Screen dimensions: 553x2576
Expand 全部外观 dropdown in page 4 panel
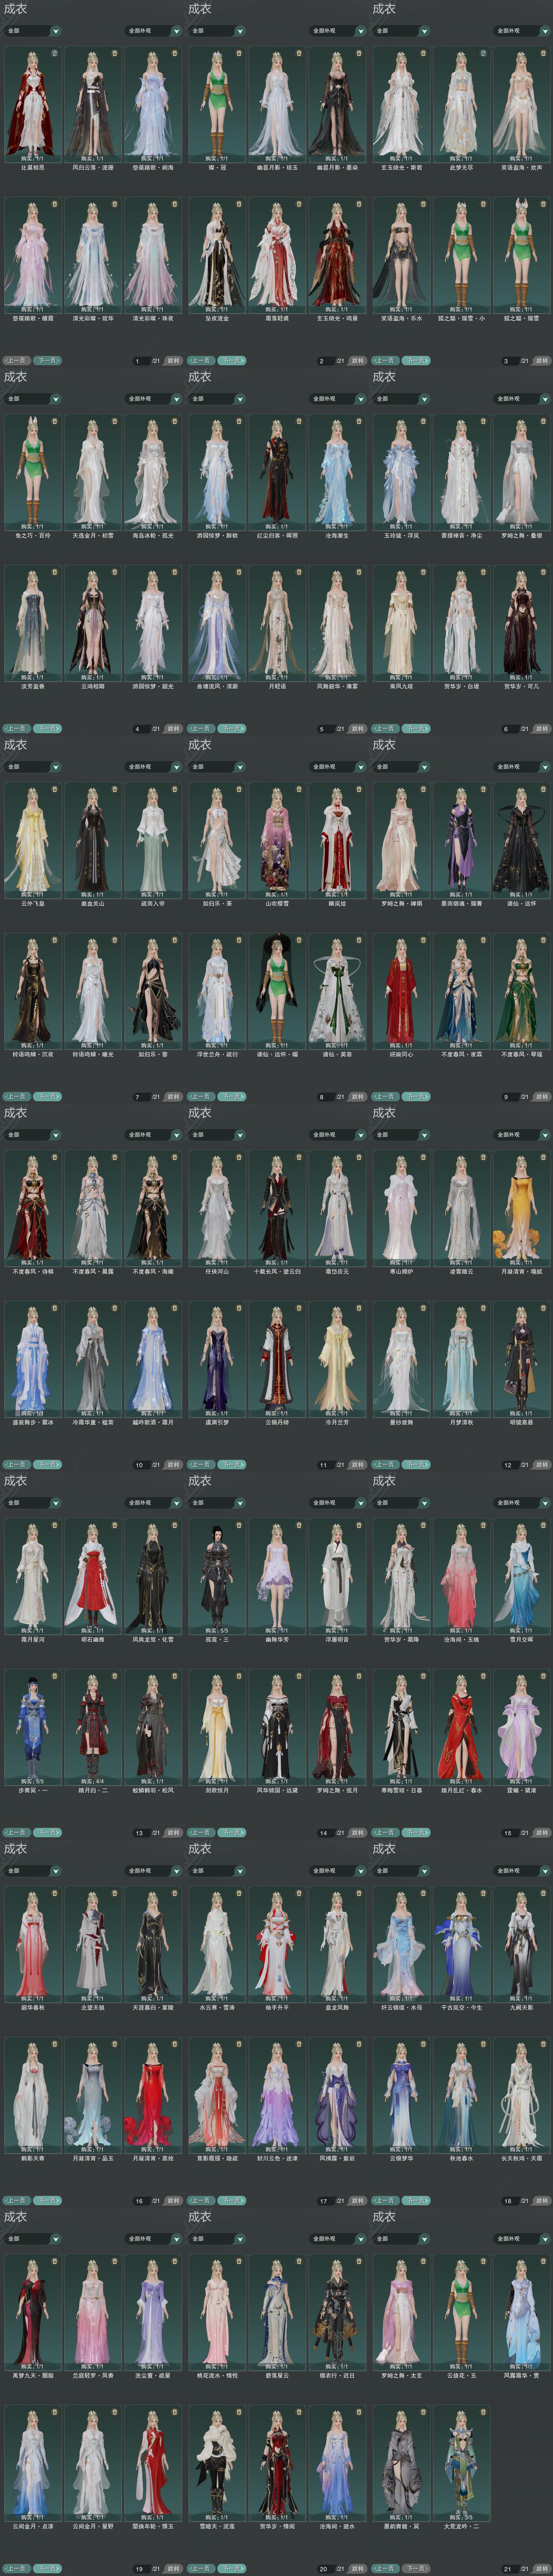point(154,399)
